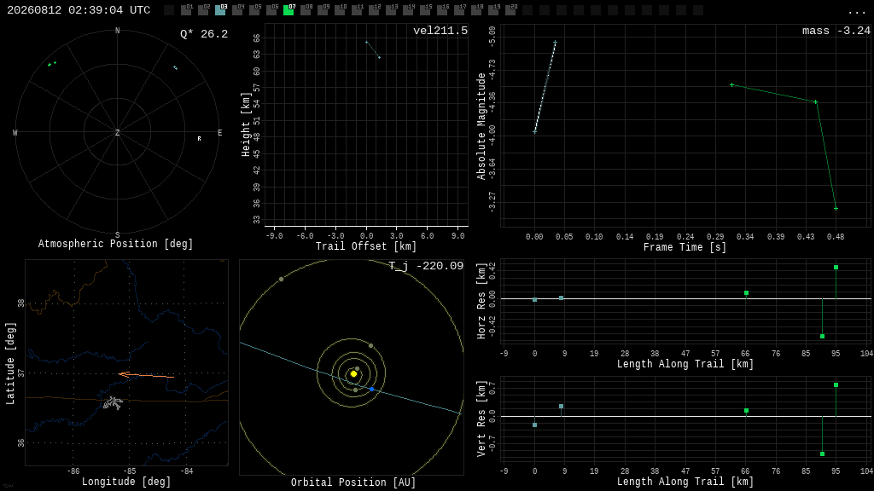This screenshot has width=874, height=491.
Task: Select camera station marker 11
Action: point(358,9)
